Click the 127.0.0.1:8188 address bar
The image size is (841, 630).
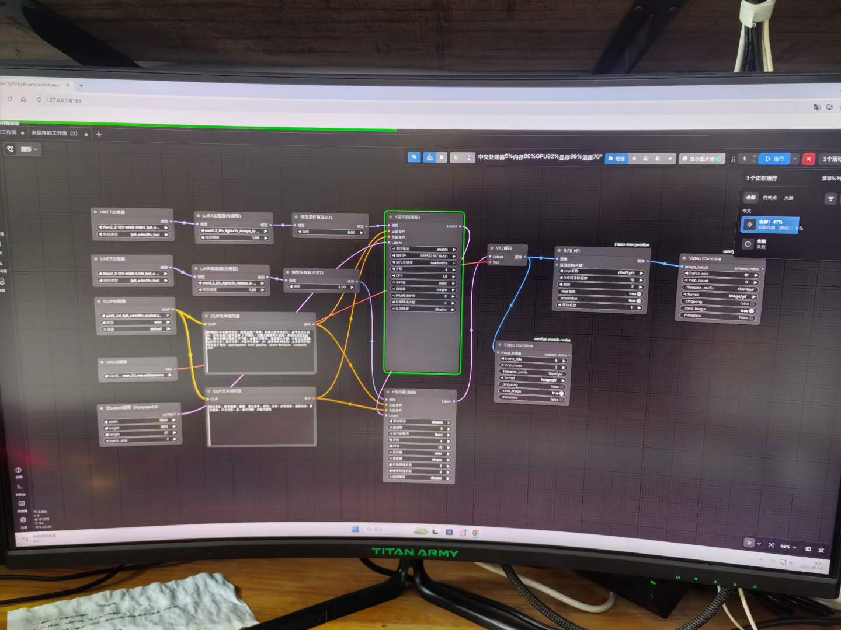(x=64, y=100)
